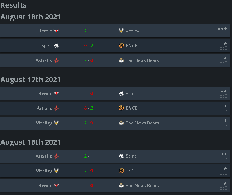Screen dimensions: 232x195
Task: Click ENCE logo in August 16th Vitality match
Action: point(121,171)
